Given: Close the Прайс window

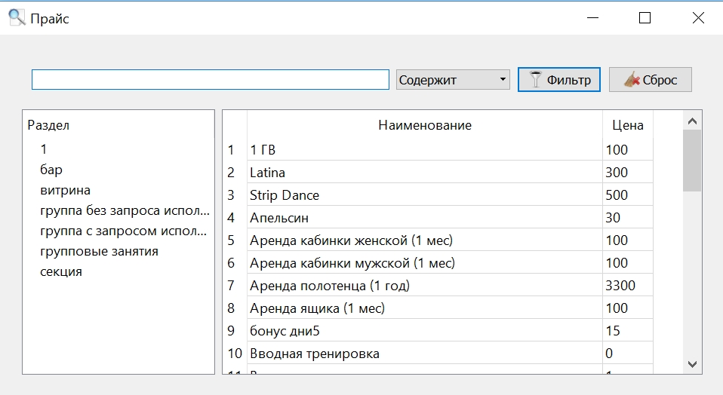Looking at the screenshot, I should 698,18.
